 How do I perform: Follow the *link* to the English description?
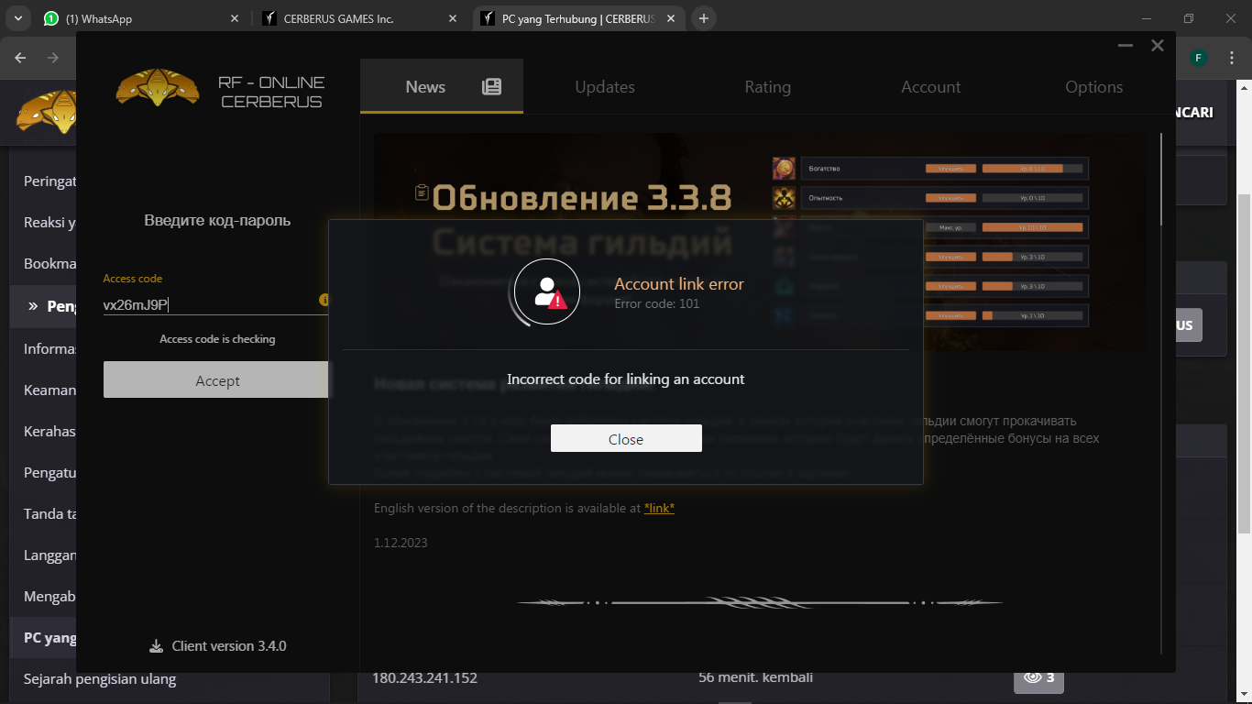(659, 508)
